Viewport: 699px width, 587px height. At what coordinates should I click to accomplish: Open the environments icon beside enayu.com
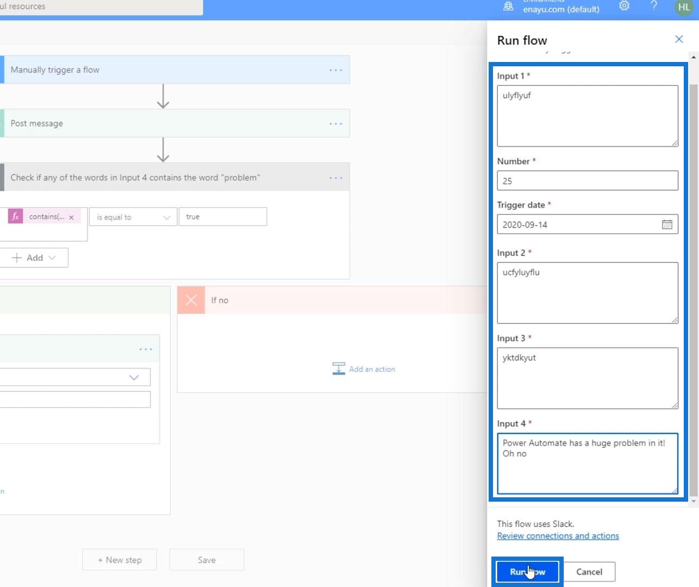(508, 7)
